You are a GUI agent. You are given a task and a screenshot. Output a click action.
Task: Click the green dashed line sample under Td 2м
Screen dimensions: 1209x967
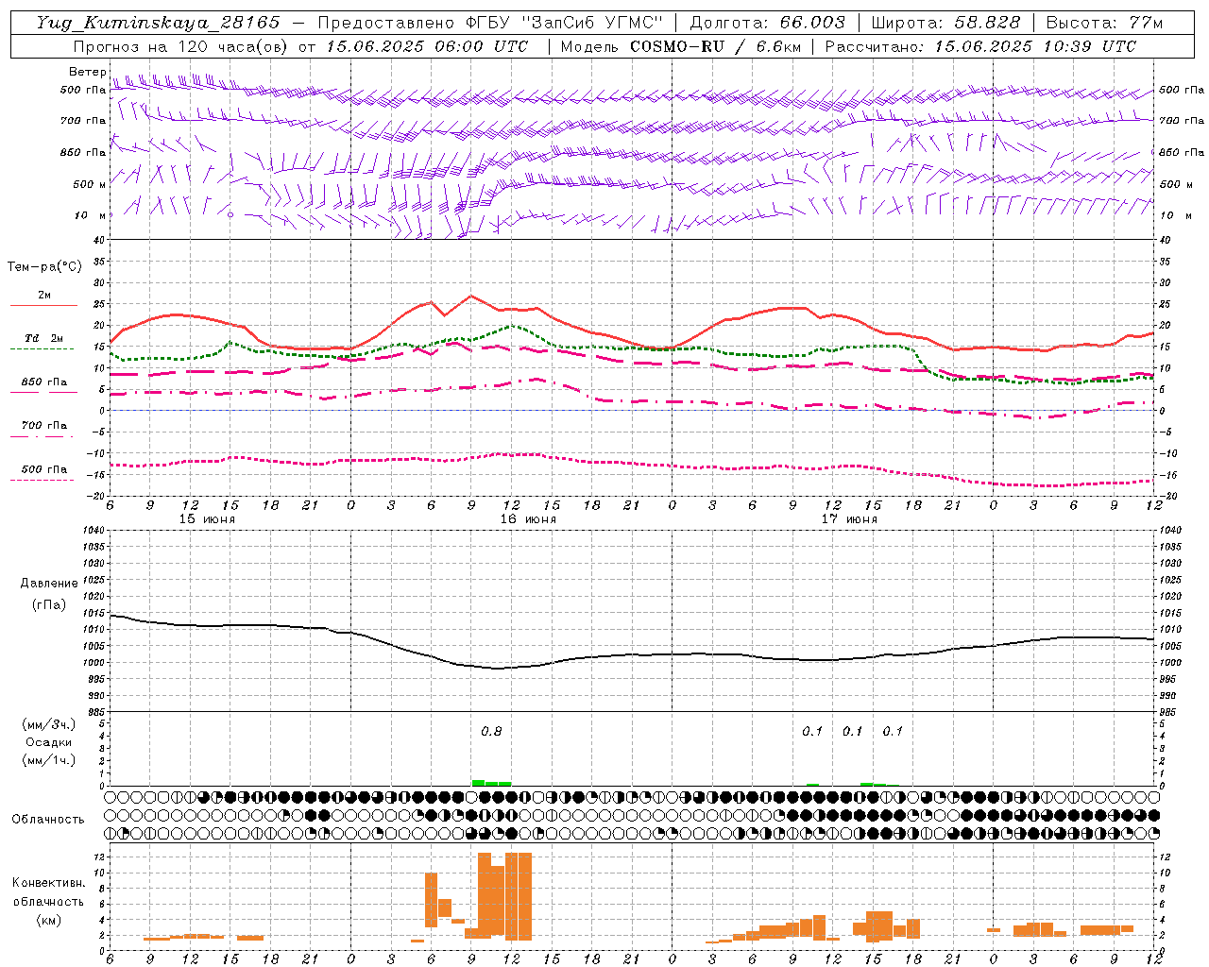pyautogui.click(x=43, y=349)
